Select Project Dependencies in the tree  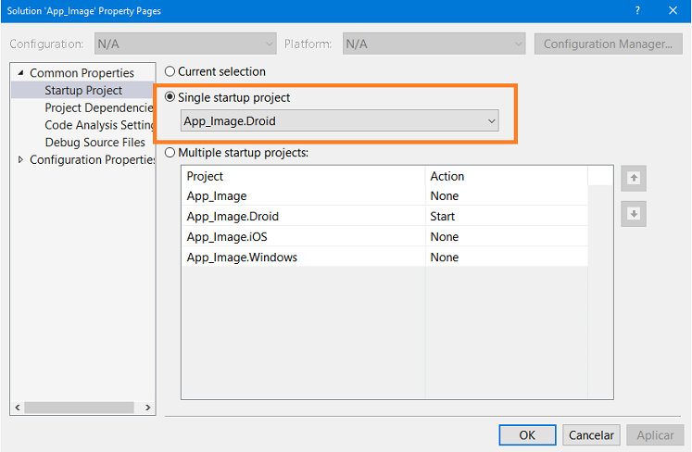point(99,107)
